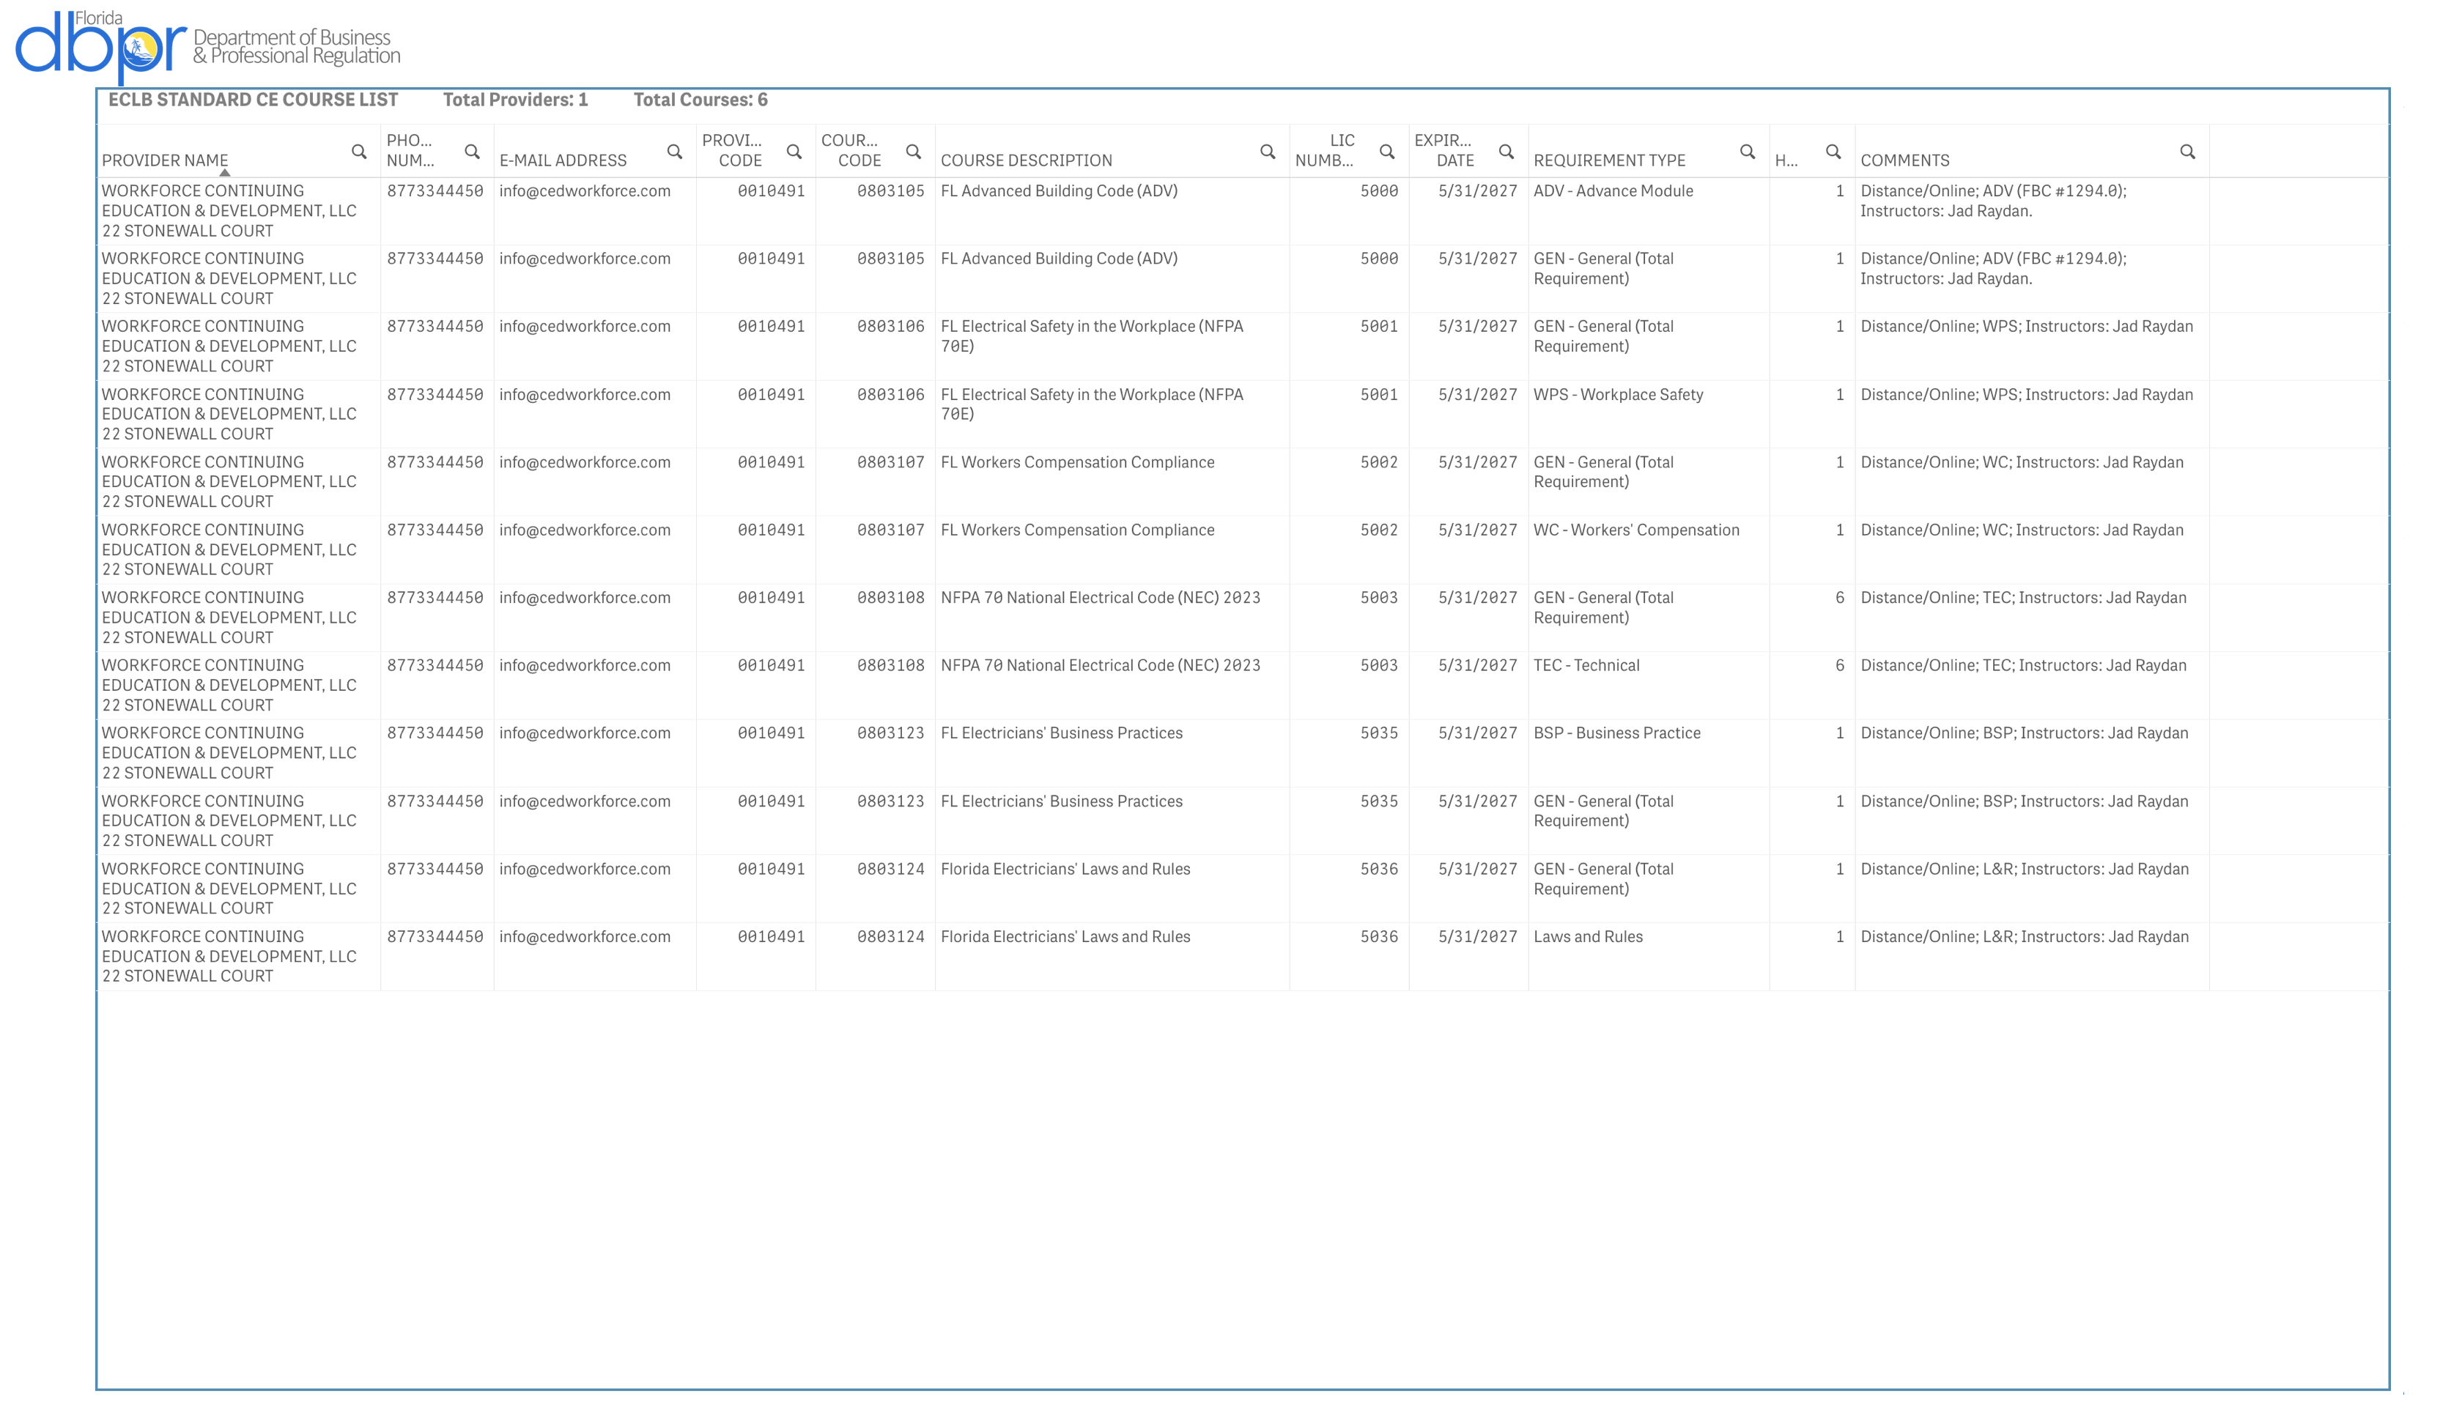2462x1405 pixels.
Task: Search the Hours column via magnifier
Action: [1833, 152]
